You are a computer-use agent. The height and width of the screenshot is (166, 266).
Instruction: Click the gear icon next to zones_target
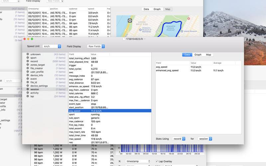coord(28,65)
